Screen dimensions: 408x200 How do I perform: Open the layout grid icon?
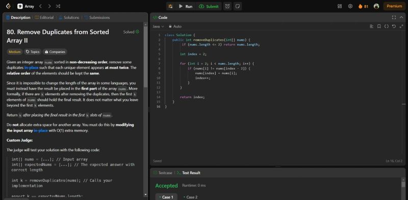(x=340, y=6)
